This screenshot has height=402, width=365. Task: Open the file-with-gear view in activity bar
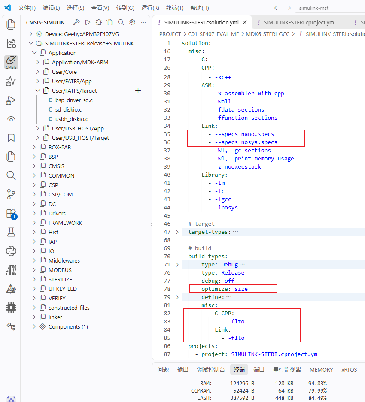[x=11, y=43]
